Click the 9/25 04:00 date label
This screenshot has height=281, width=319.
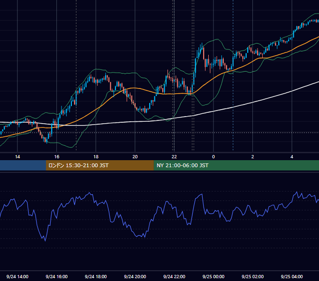coord(292,276)
